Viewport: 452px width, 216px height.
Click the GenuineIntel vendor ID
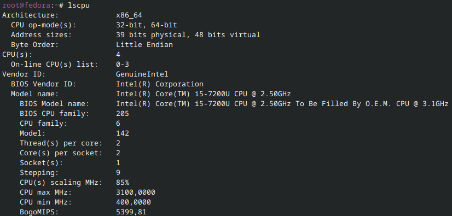(x=142, y=74)
